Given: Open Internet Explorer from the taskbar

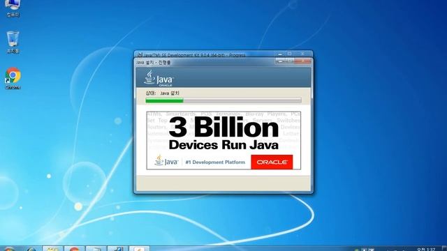Looking at the screenshot, I should tap(31, 250).
